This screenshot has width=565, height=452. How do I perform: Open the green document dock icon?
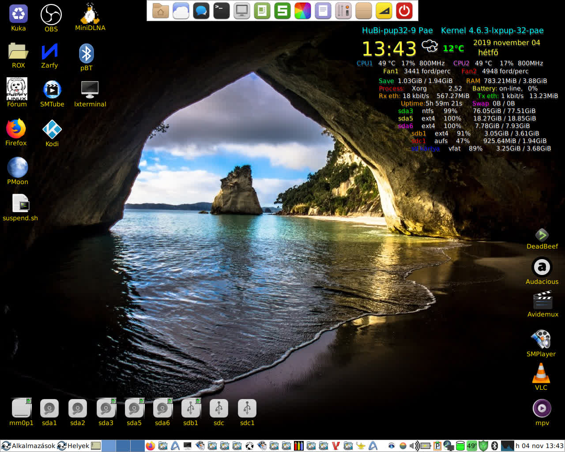coord(262,11)
